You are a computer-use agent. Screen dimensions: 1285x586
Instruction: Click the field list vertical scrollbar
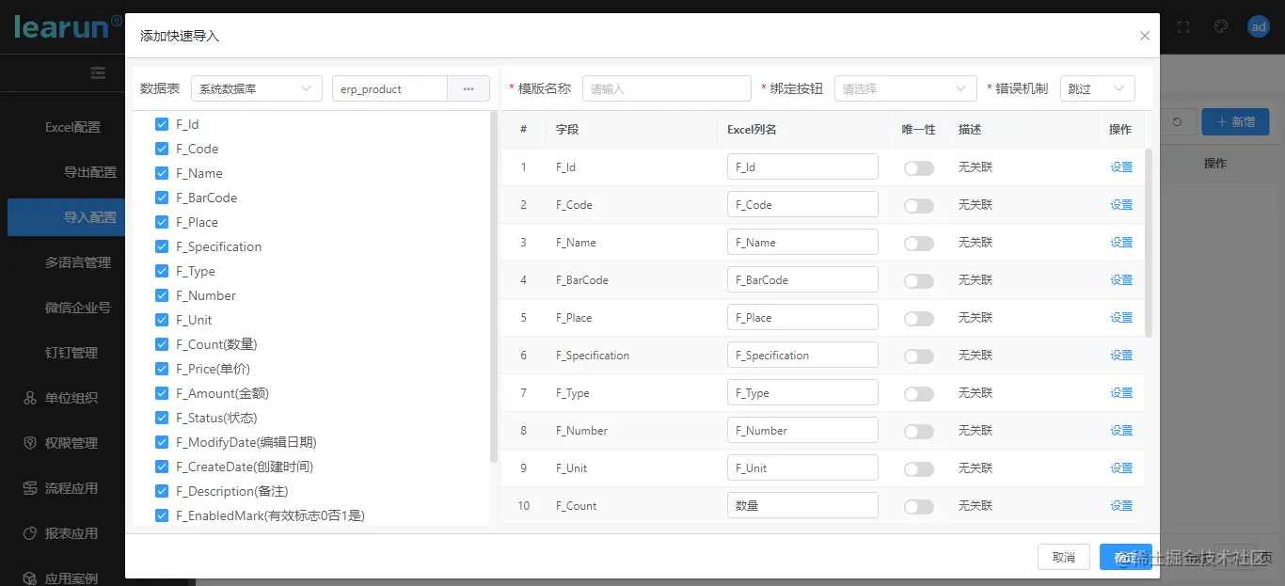pos(494,287)
